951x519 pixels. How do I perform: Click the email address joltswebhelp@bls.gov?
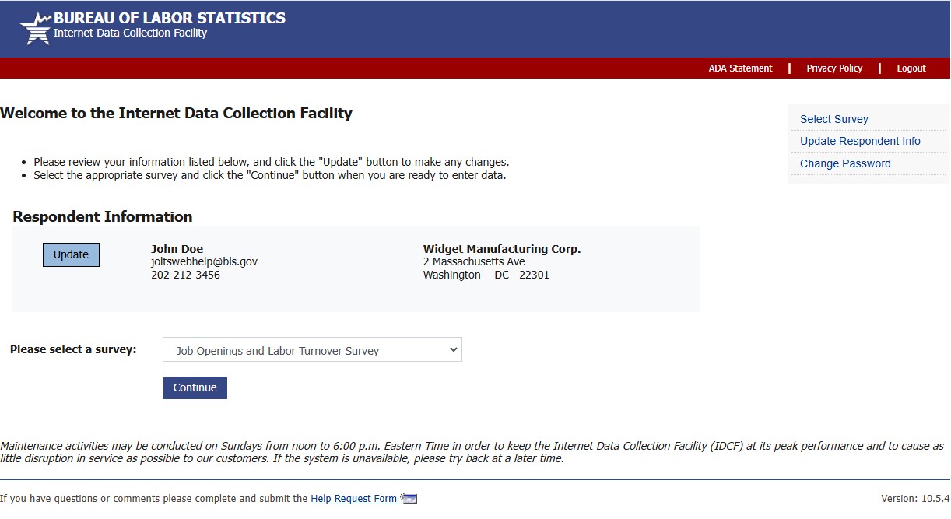204,262
